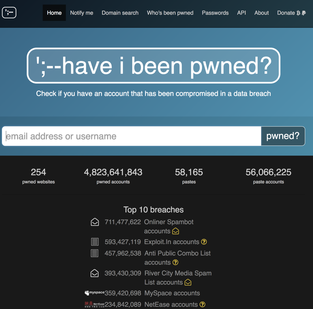Click the 457,962,538 breach count
Screen dimensions: 313x309
click(123, 253)
